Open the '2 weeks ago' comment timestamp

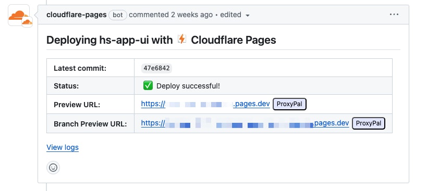(x=192, y=15)
